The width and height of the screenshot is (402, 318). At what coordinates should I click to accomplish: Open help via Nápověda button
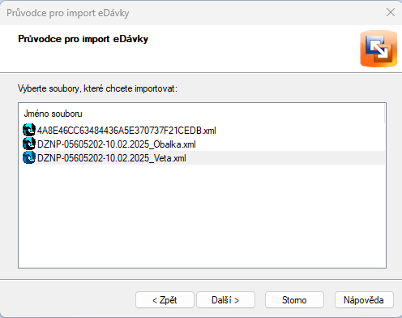364,300
